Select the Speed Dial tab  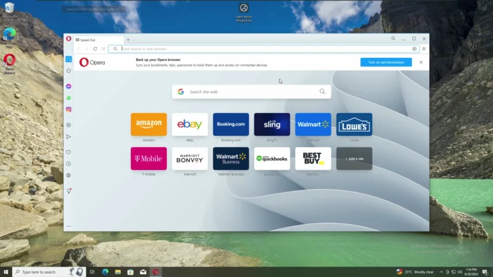tap(99, 40)
